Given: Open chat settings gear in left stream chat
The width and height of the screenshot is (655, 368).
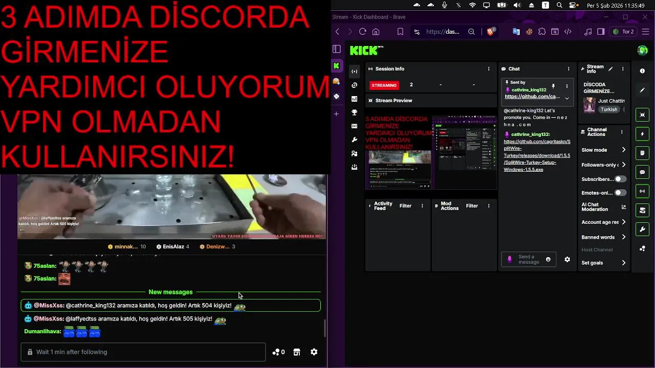Looking at the screenshot, I should click(x=314, y=352).
